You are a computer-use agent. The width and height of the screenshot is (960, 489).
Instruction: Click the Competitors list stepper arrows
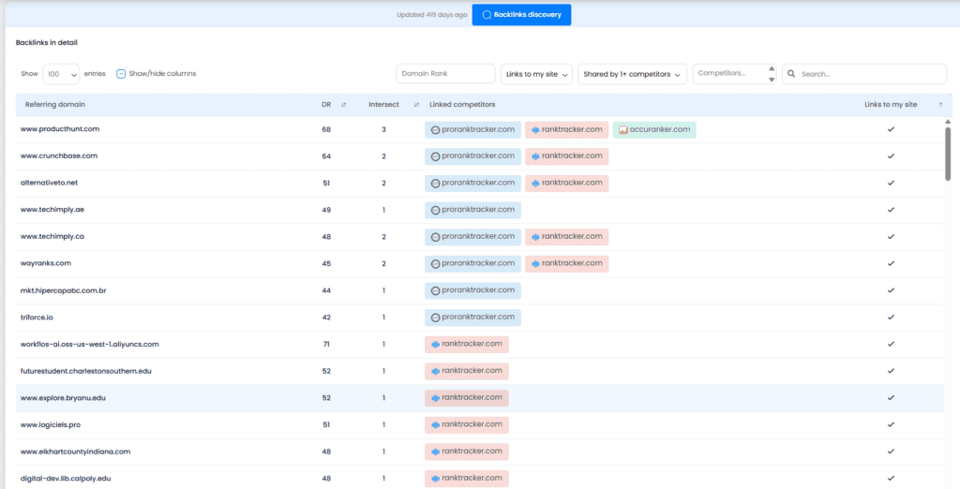pos(772,74)
